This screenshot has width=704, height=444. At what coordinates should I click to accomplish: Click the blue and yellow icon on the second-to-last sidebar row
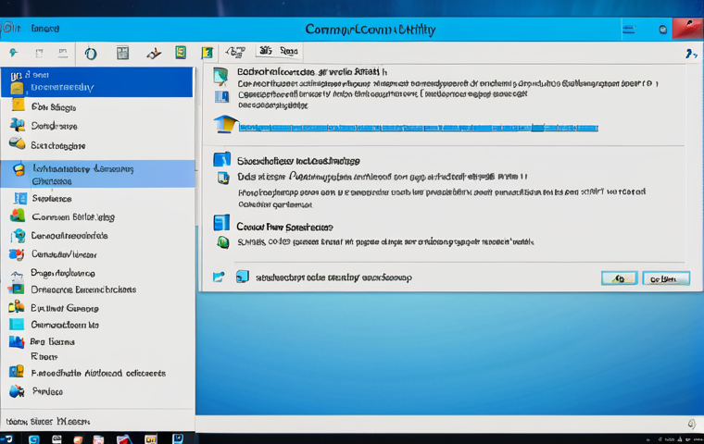coord(17,372)
